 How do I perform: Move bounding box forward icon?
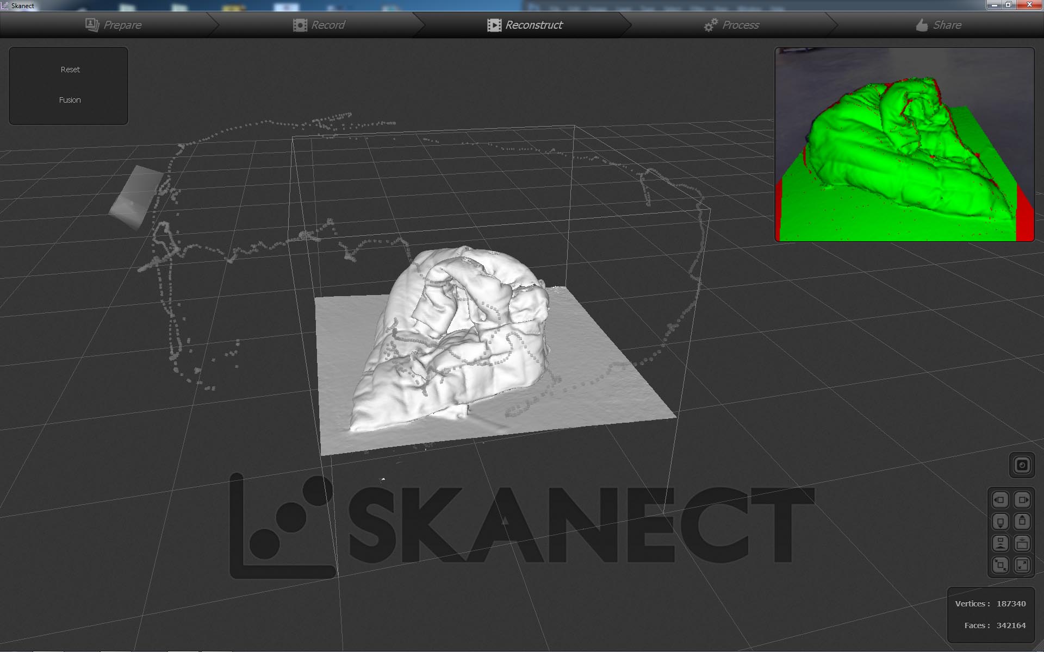coord(1022,543)
